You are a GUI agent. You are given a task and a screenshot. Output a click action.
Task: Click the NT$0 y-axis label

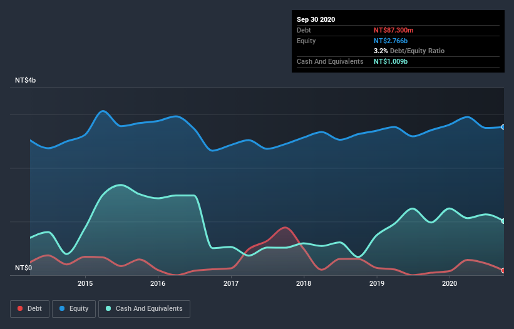24,268
